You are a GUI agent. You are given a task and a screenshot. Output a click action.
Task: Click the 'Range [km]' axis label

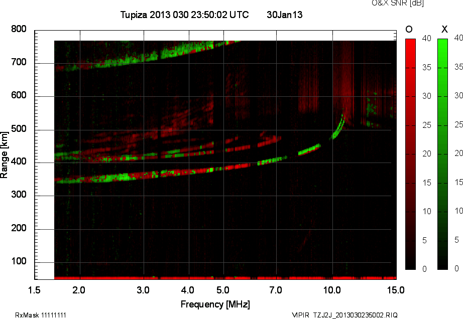(x=4, y=155)
